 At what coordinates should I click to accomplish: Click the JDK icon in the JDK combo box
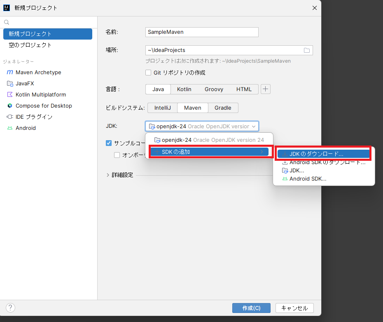[x=152, y=127]
